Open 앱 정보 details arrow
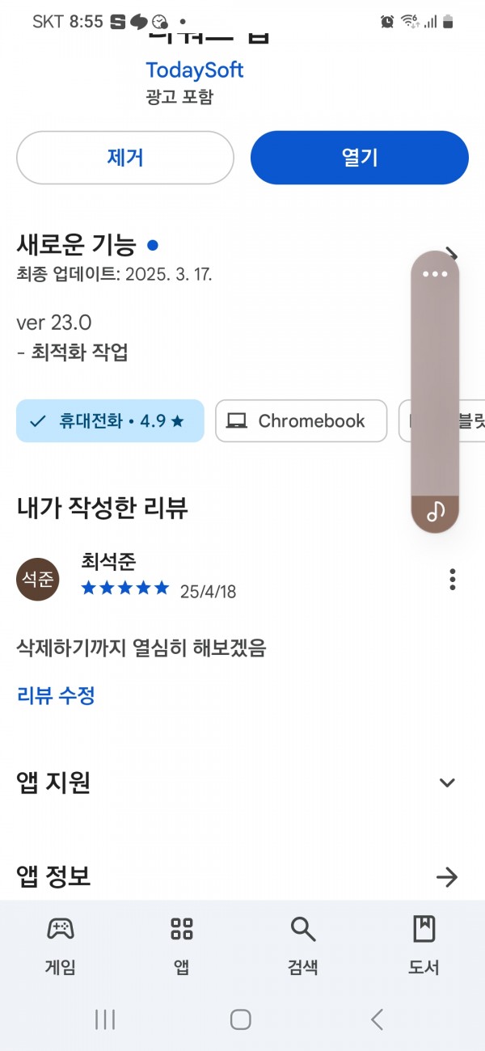This screenshot has height=1051, width=485. 447,876
